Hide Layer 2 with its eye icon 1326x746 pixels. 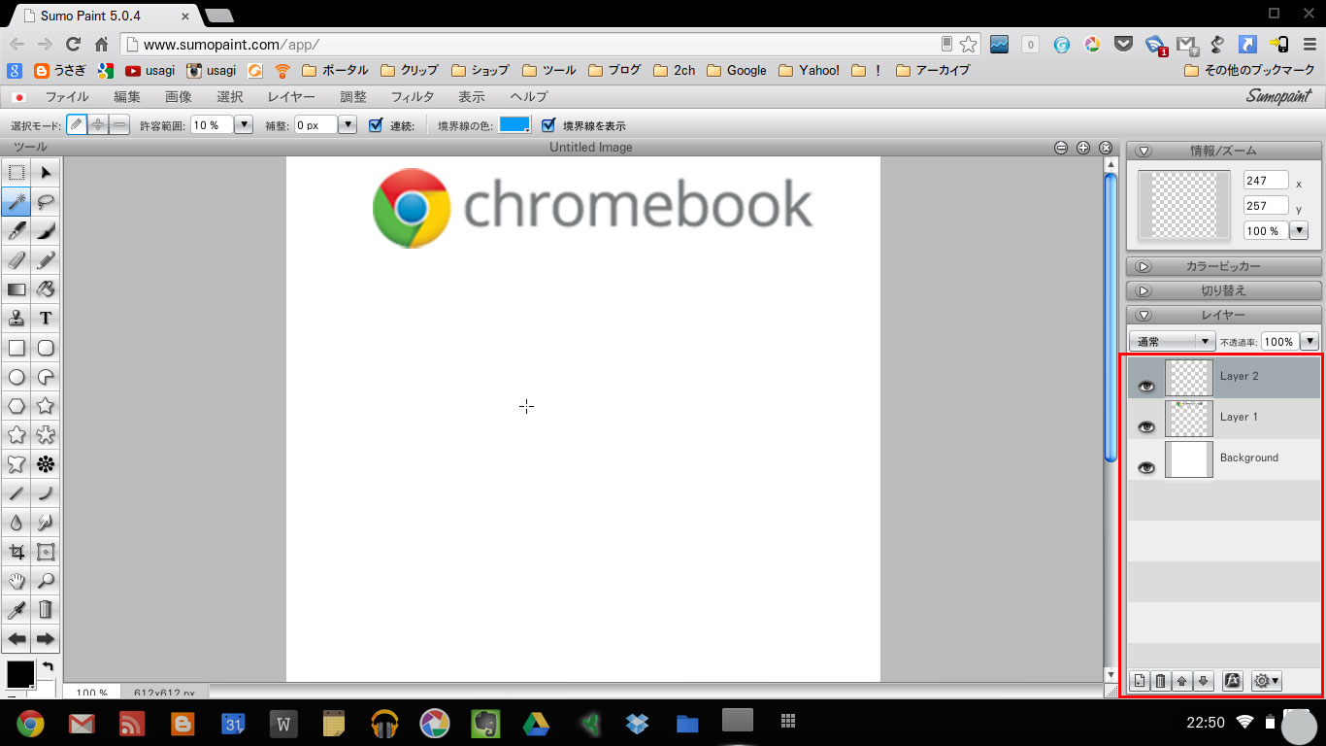(x=1146, y=386)
